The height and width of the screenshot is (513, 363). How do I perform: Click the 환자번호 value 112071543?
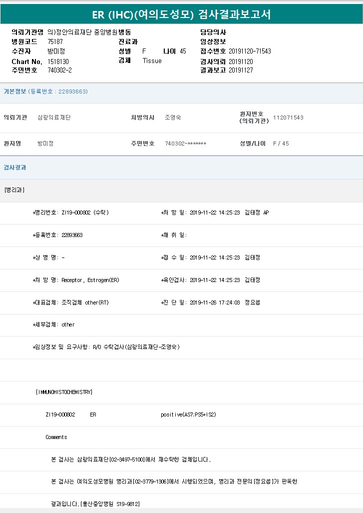pos(288,117)
